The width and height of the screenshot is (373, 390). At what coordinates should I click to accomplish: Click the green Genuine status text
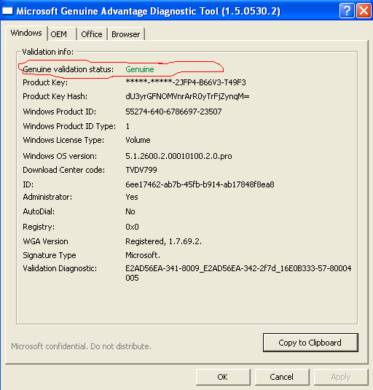(x=140, y=69)
